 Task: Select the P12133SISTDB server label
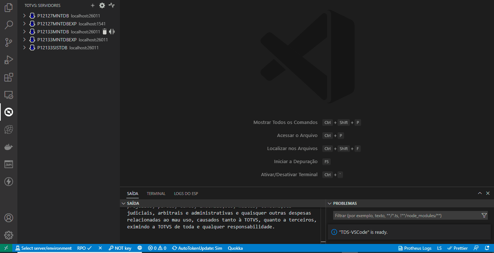pyautogui.click(x=52, y=47)
